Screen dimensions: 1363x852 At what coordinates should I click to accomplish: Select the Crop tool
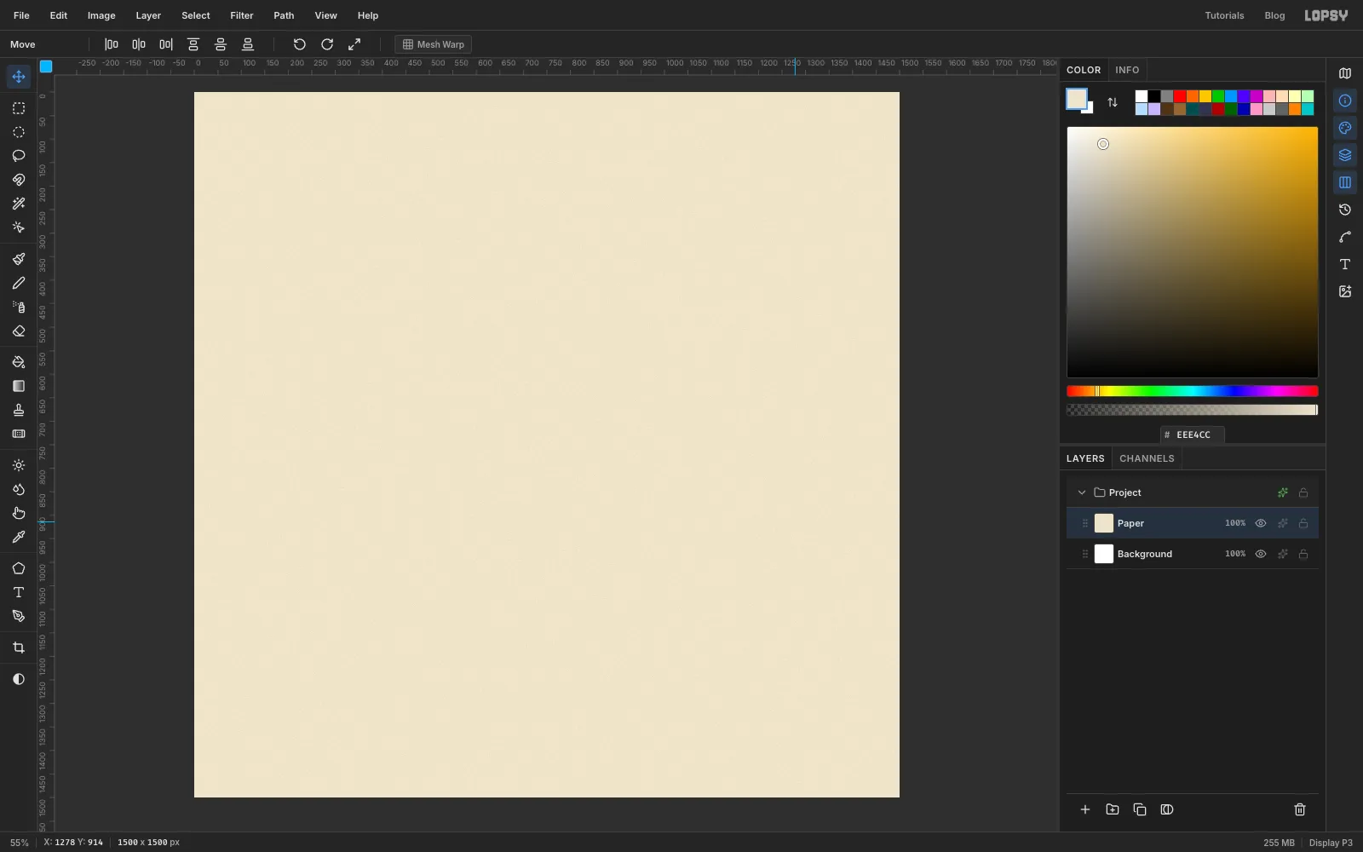tap(19, 648)
